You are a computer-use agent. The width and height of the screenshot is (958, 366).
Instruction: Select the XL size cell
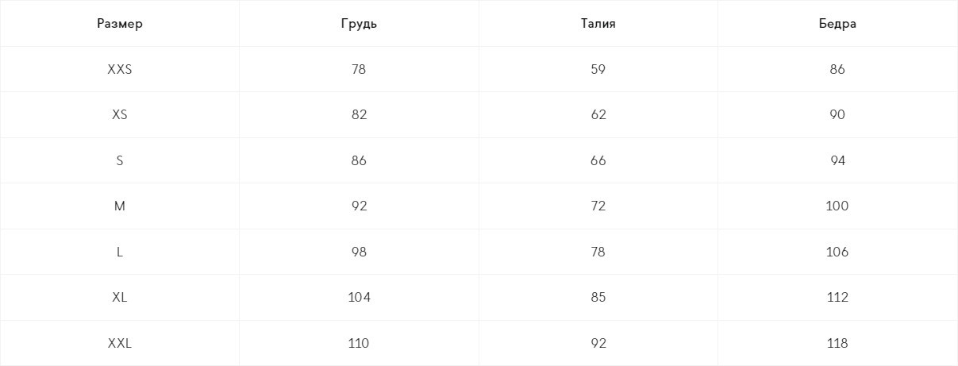(120, 298)
